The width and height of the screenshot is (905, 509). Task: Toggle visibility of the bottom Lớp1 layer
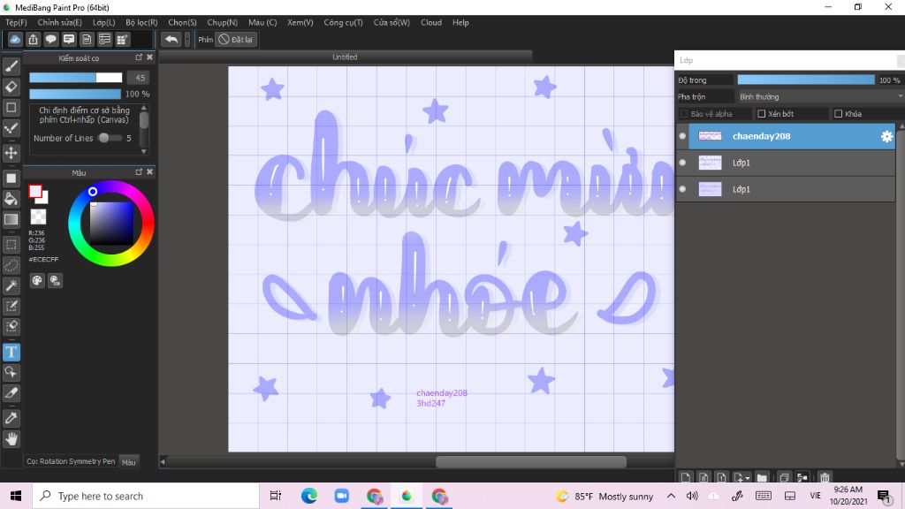click(682, 189)
